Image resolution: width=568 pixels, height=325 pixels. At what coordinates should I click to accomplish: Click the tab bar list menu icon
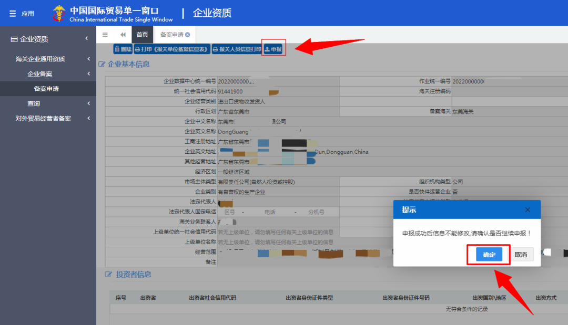tap(105, 35)
